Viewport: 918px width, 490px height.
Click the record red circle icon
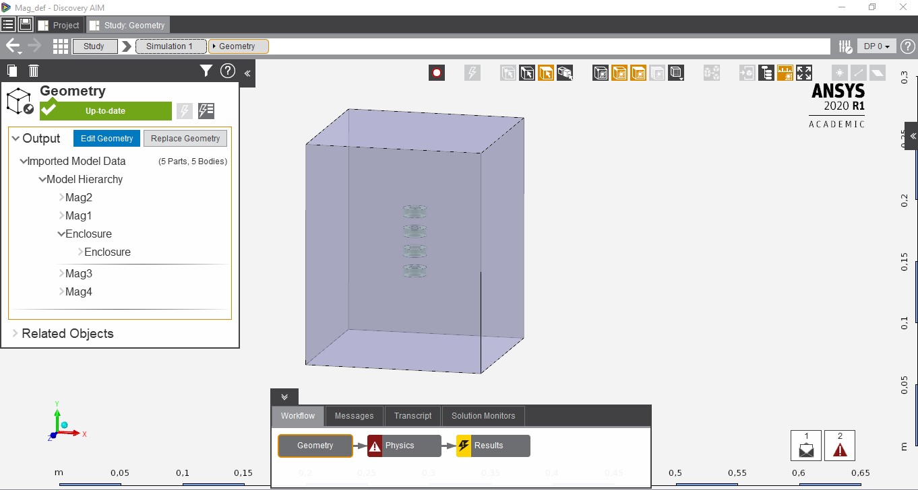coord(437,73)
